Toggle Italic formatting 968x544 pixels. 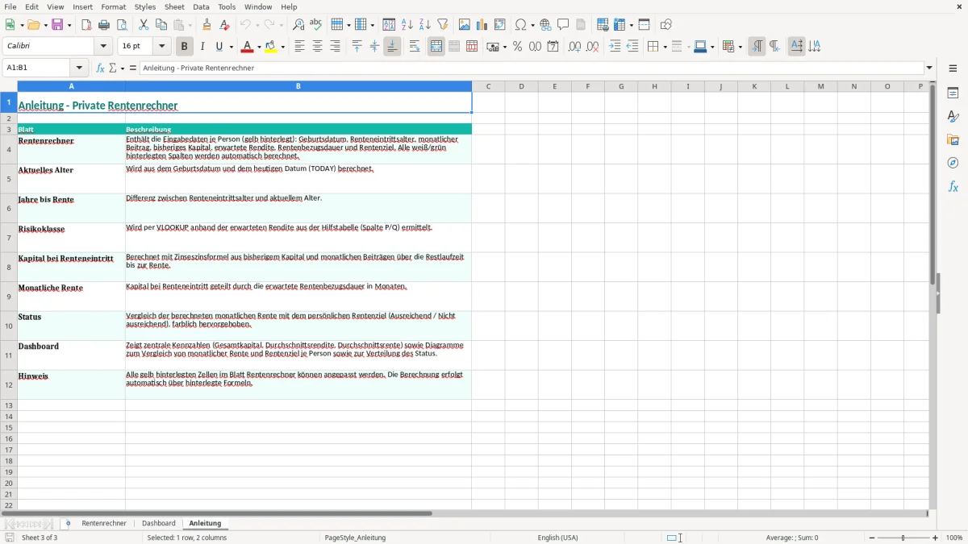(202, 47)
